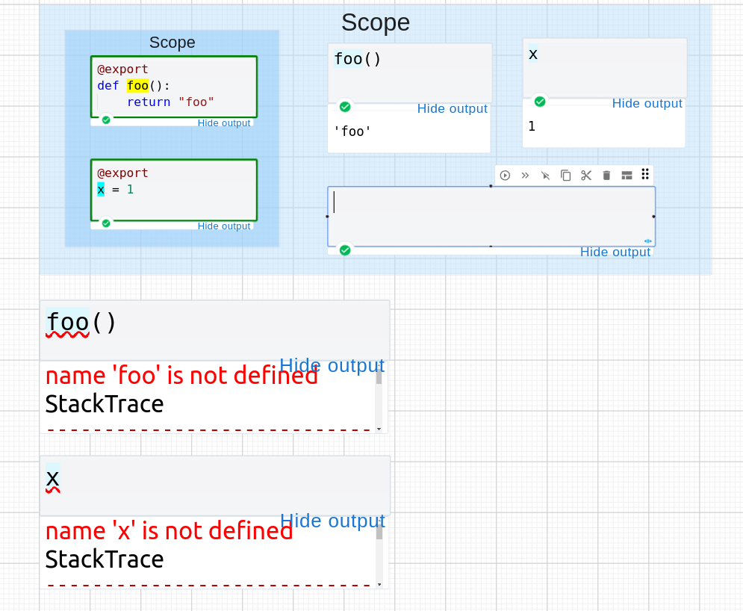This screenshot has width=743, height=611.
Task: Click bottom edge resize handle of selected cell
Action: pos(491,246)
